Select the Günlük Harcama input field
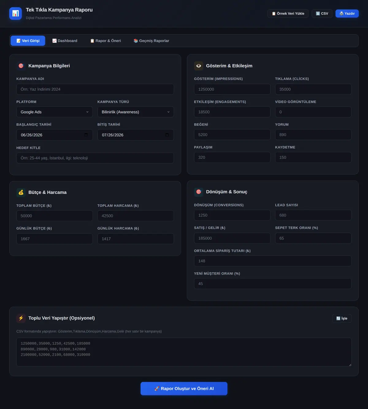The image size is (368, 409). 136,239
